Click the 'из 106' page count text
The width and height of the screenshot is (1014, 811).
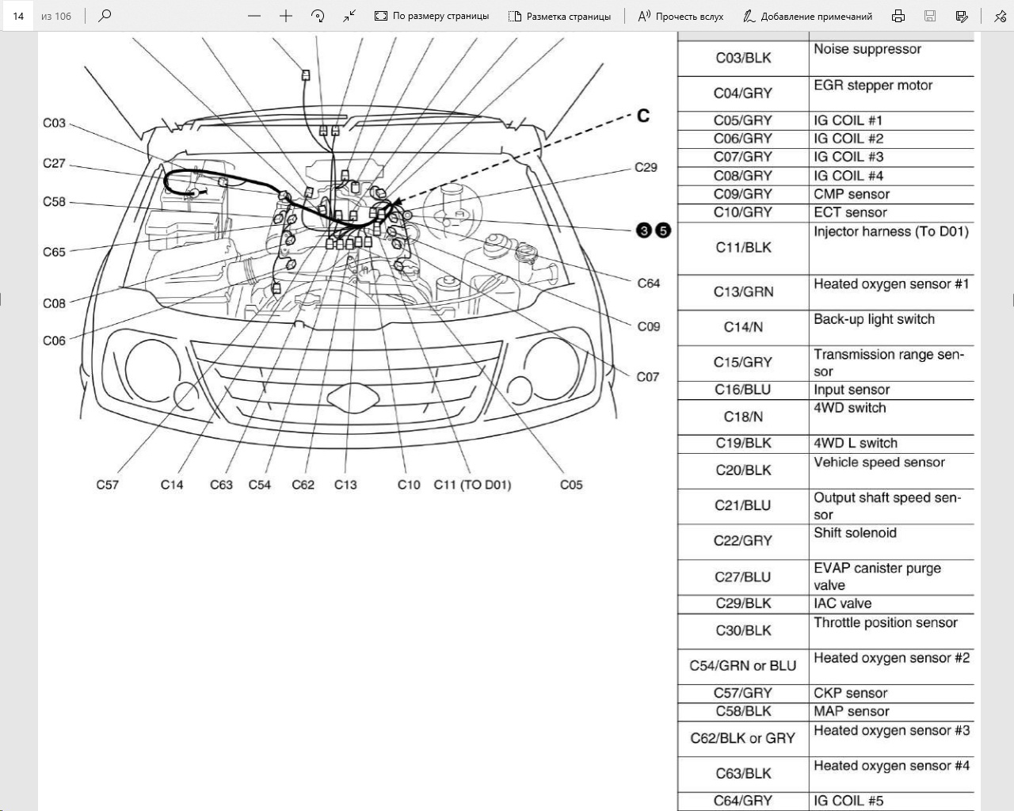pyautogui.click(x=56, y=16)
